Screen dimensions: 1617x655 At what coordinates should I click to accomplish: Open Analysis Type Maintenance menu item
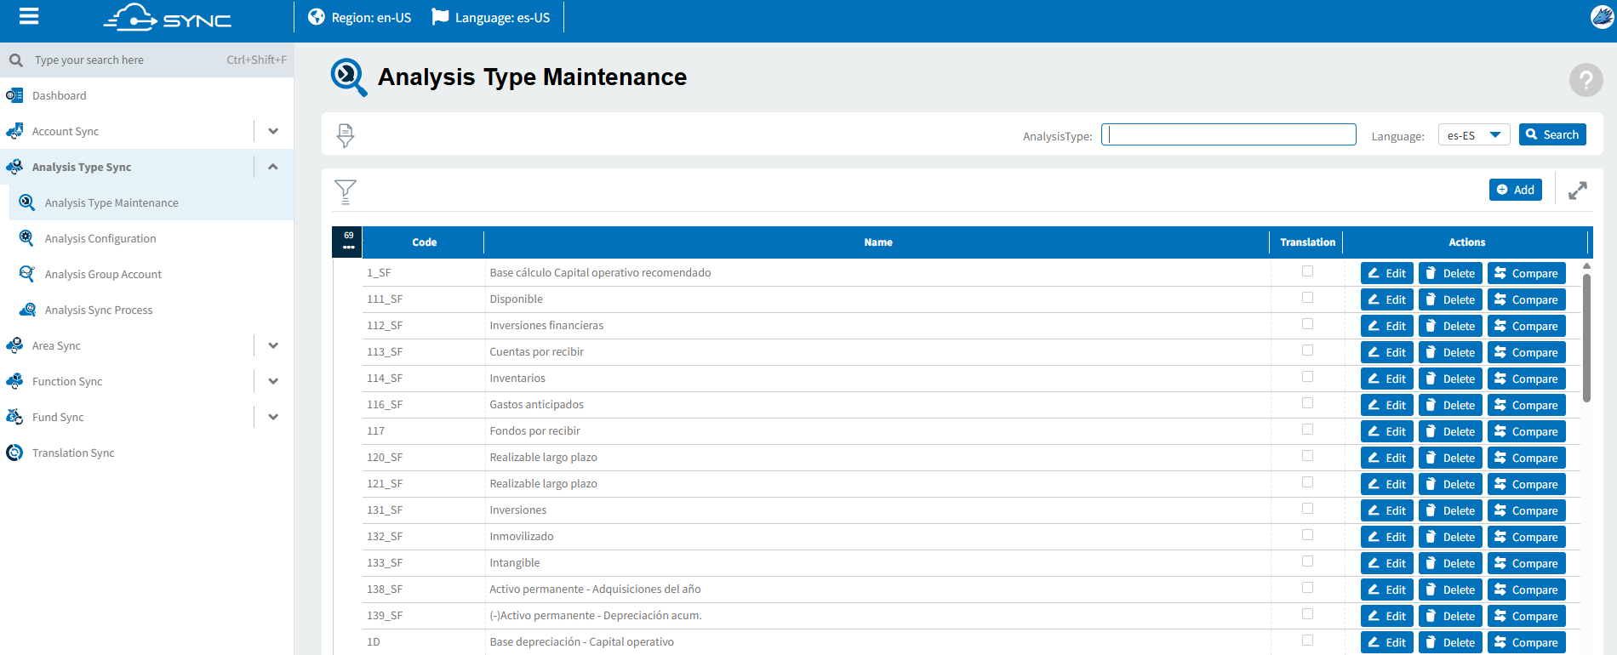(x=151, y=202)
